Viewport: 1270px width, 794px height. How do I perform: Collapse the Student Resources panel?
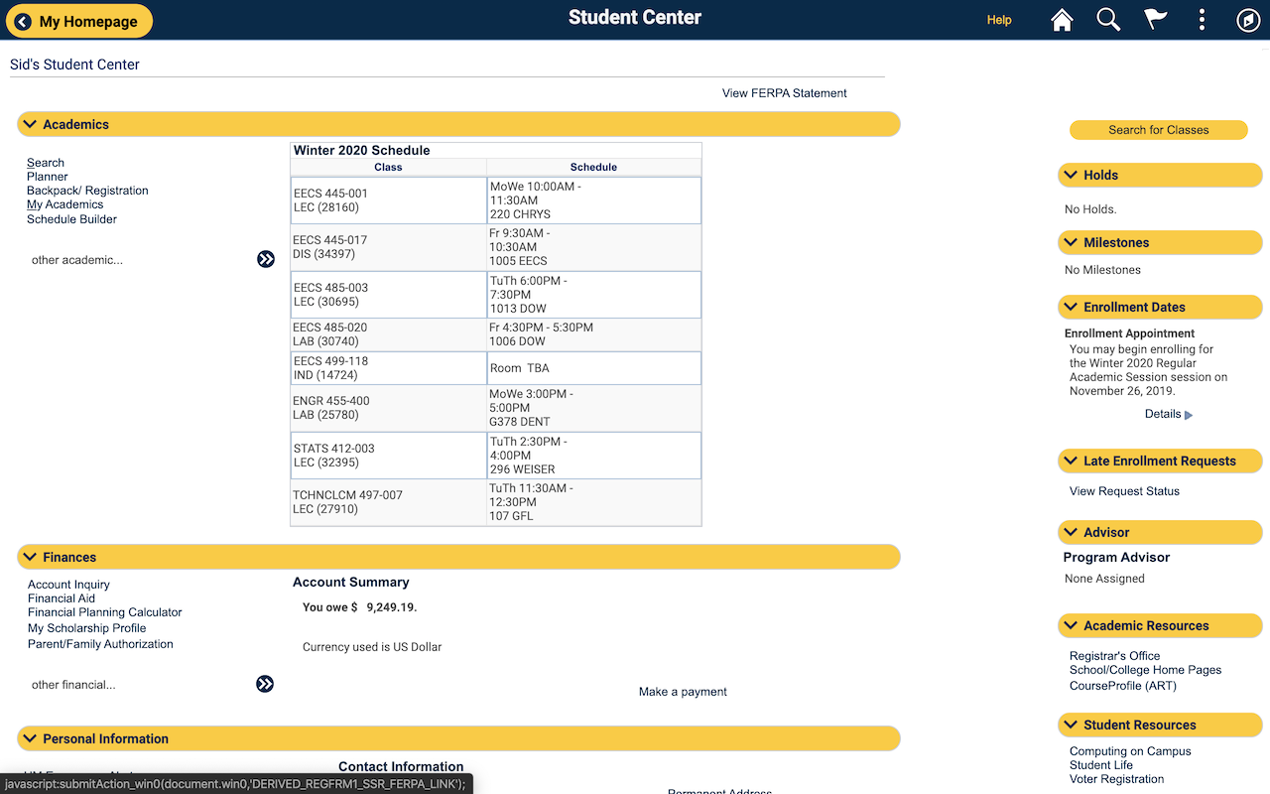(1071, 725)
